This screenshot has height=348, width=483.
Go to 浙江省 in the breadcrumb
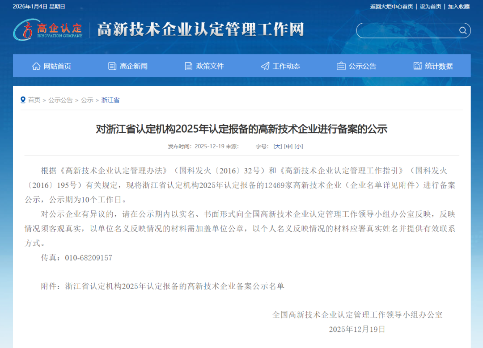[110, 100]
